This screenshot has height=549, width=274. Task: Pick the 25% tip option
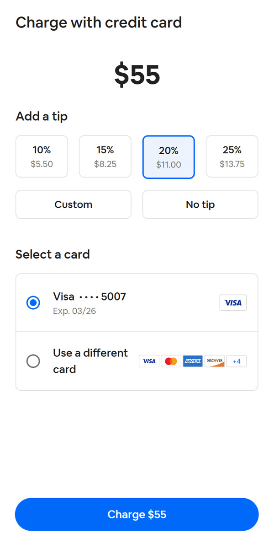pyautogui.click(x=232, y=156)
